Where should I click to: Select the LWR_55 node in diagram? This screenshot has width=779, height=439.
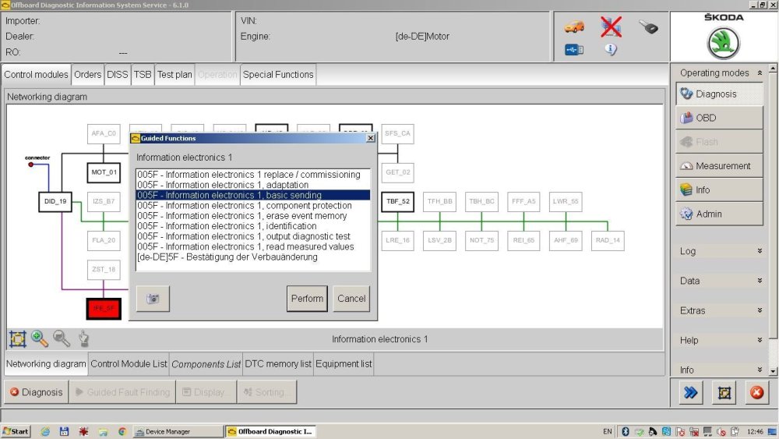(x=566, y=201)
